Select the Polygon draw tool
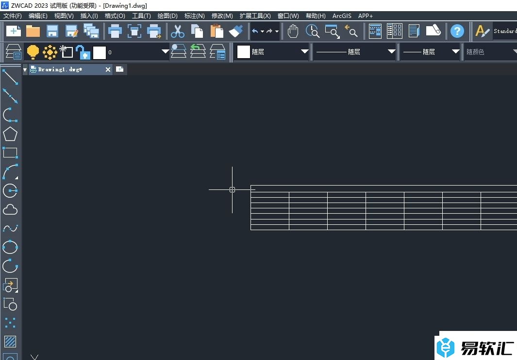The image size is (517, 360). point(10,134)
